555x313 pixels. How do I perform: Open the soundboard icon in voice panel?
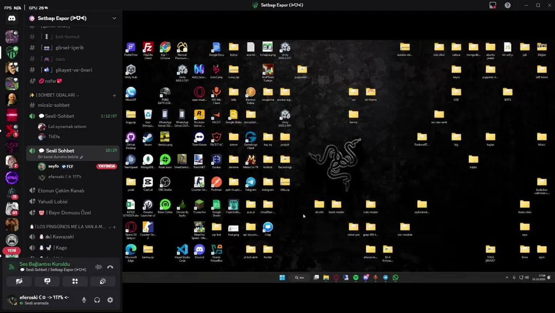click(103, 281)
